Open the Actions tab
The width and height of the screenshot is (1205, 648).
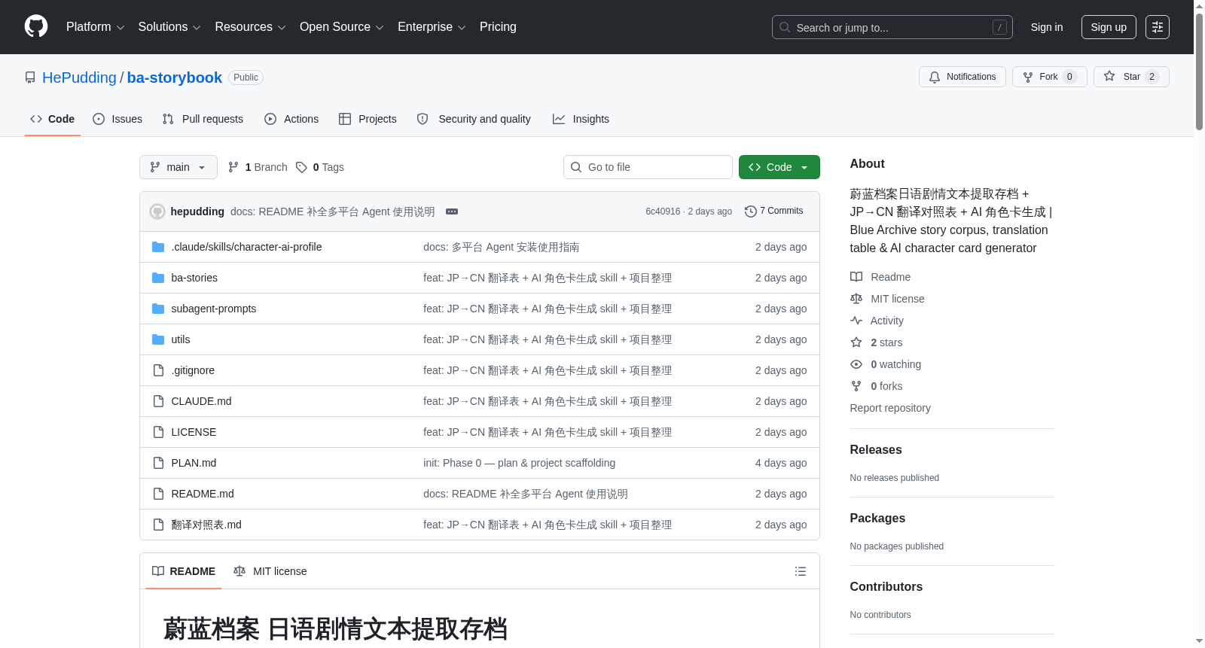click(291, 119)
